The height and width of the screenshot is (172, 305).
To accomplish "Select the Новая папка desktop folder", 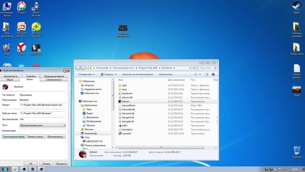I will click(x=296, y=49).
